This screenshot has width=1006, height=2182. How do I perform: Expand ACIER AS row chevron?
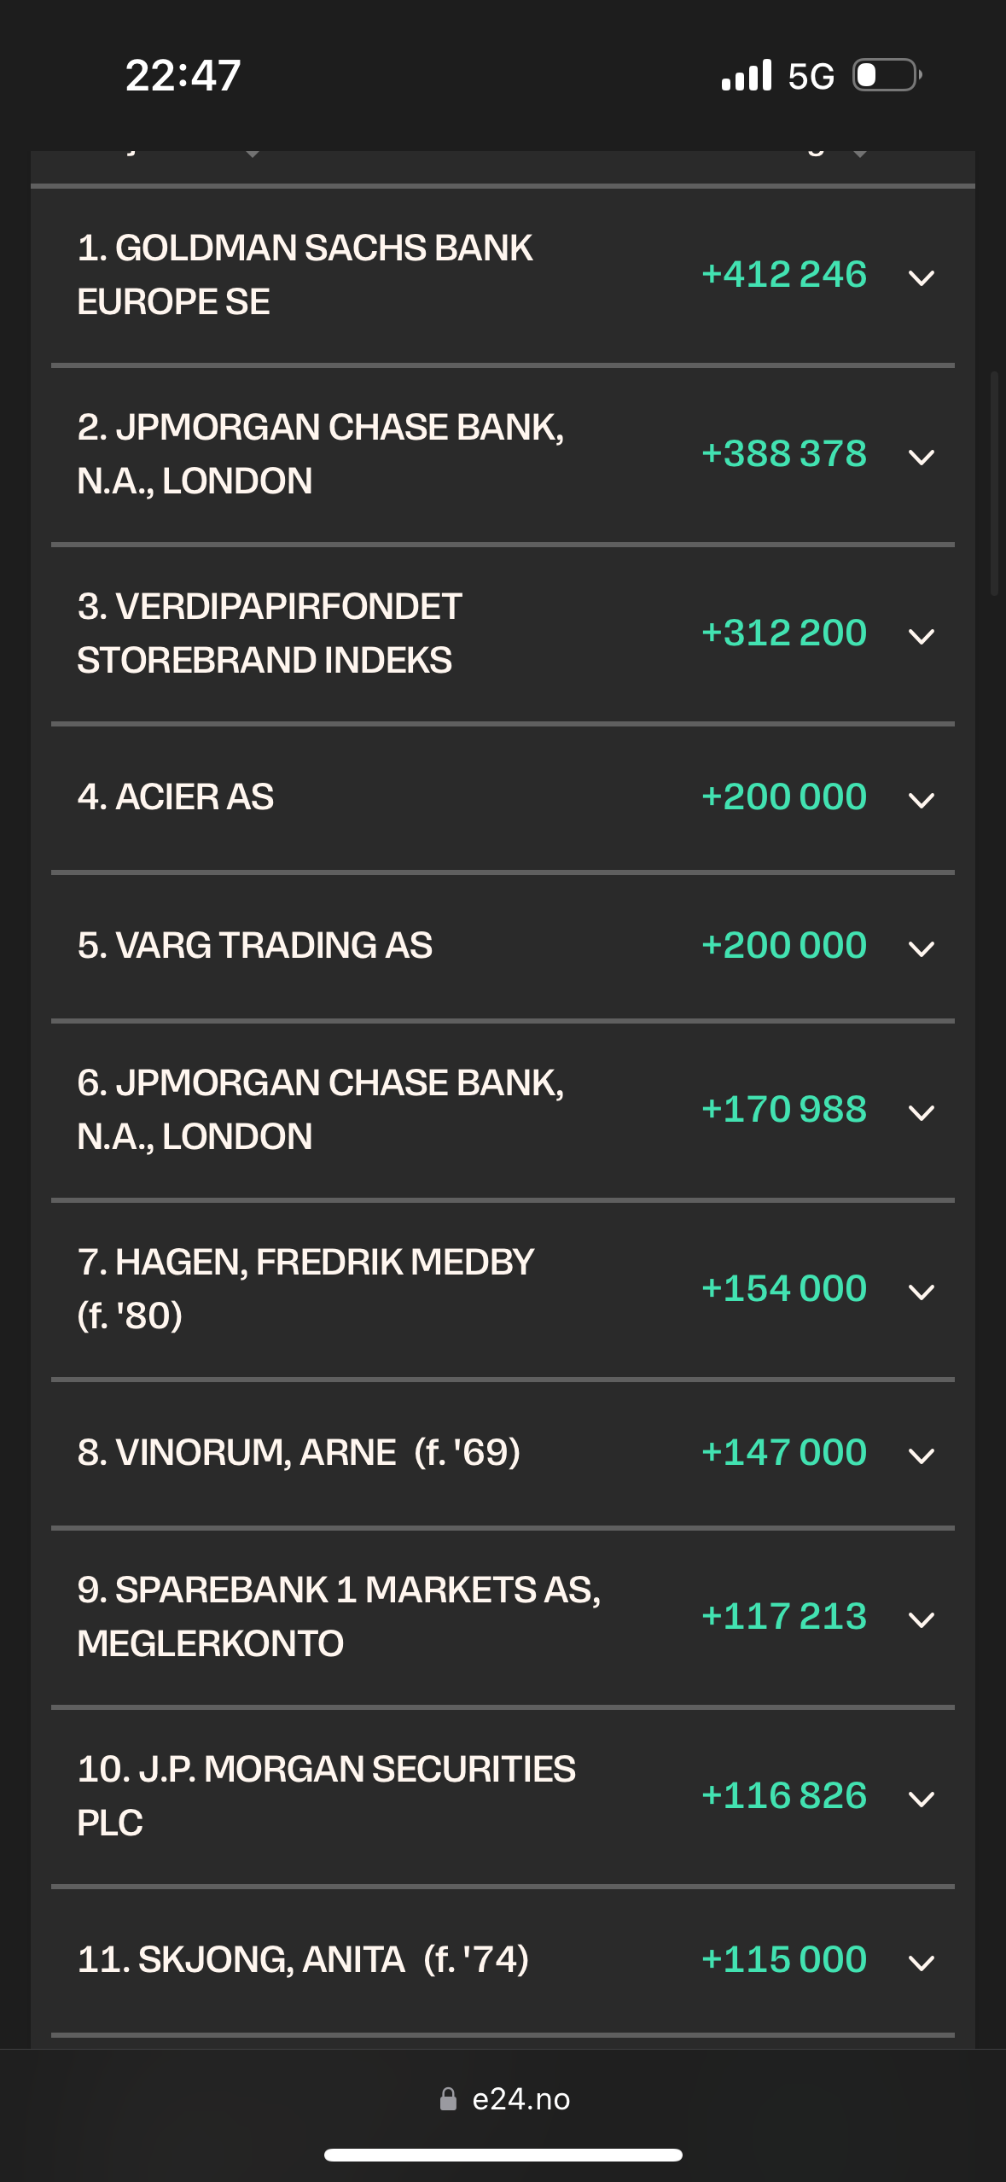[922, 800]
